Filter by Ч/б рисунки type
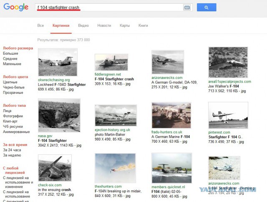 click(x=13, y=126)
